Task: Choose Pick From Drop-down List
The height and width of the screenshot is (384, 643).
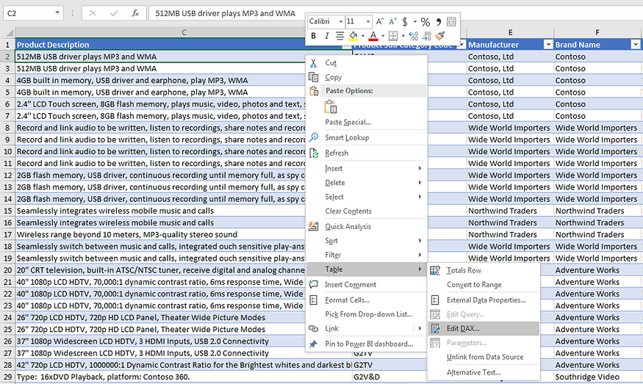Action: pyautogui.click(x=367, y=314)
